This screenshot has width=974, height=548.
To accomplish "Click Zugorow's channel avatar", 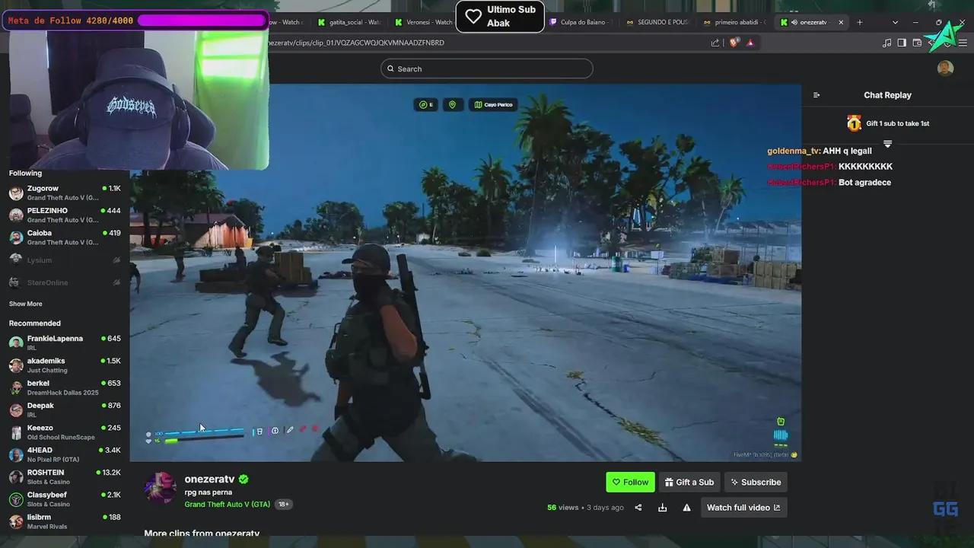I will [x=16, y=193].
